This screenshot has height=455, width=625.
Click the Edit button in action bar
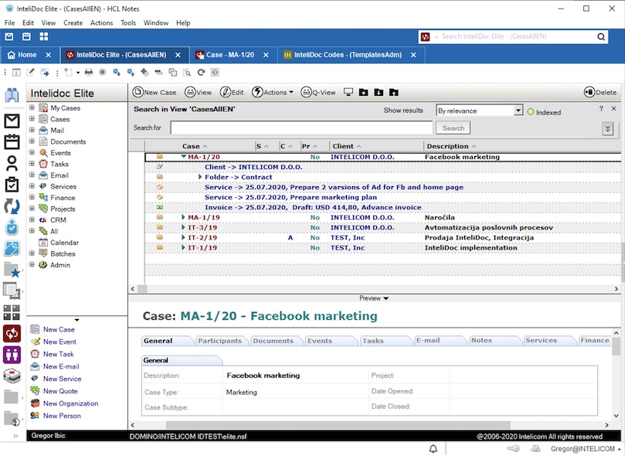(232, 93)
